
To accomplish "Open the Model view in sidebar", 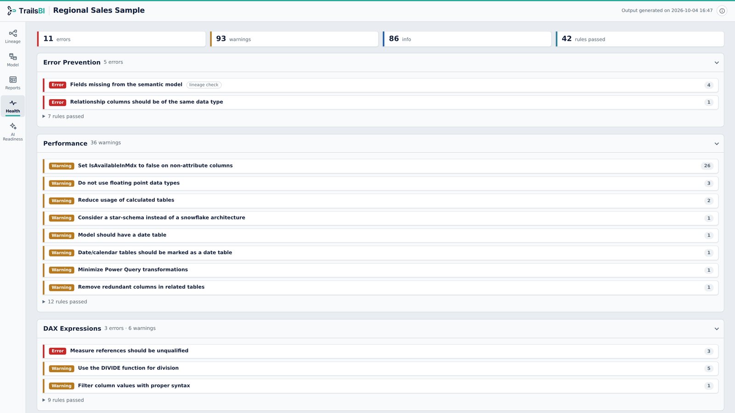I will (x=13, y=60).
